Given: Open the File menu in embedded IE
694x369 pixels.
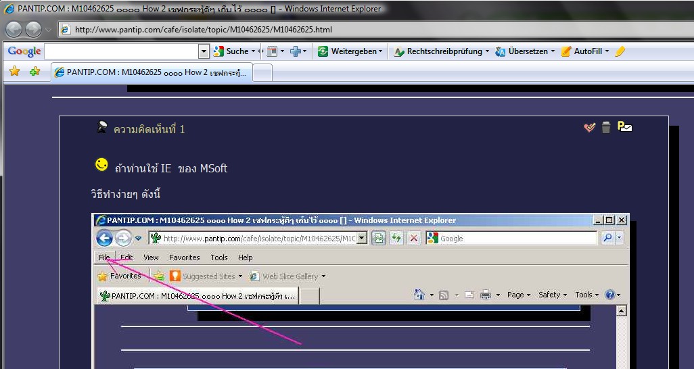Looking at the screenshot, I should pyautogui.click(x=104, y=257).
